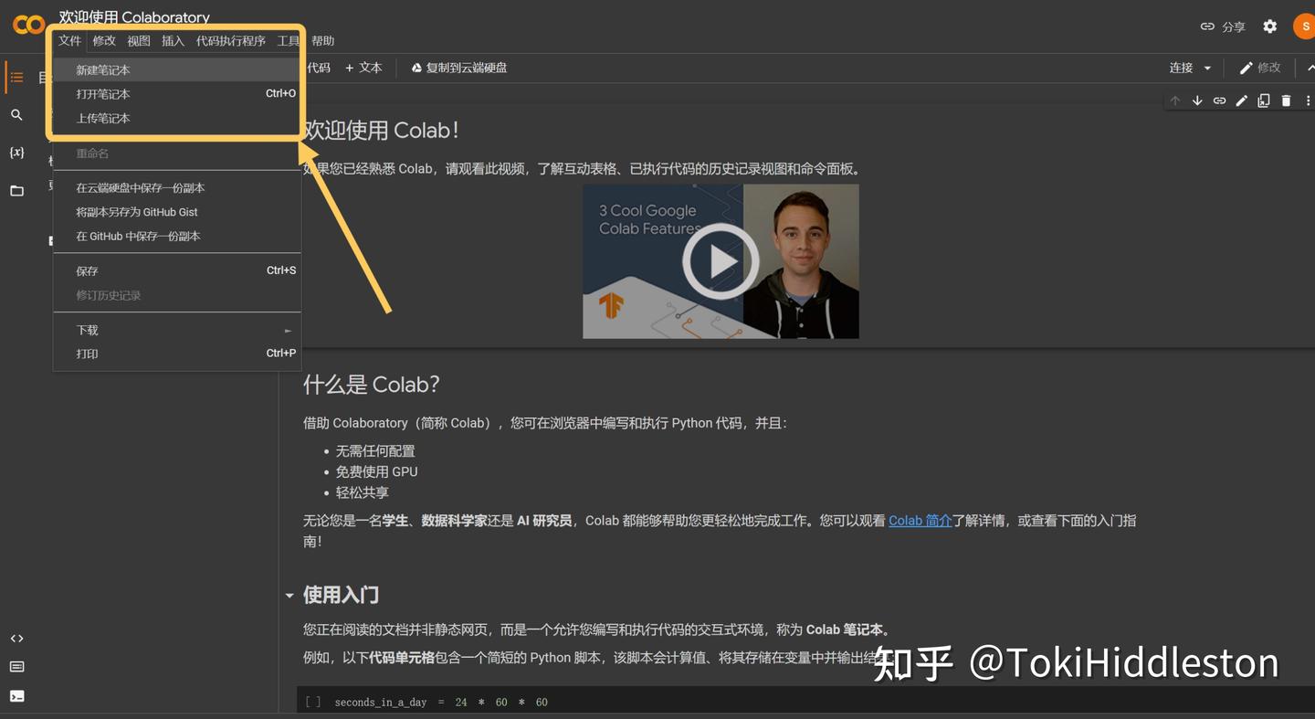Viewport: 1315px width, 719px height.
Task: Move the cell down with the arrow icon
Action: (x=1197, y=100)
